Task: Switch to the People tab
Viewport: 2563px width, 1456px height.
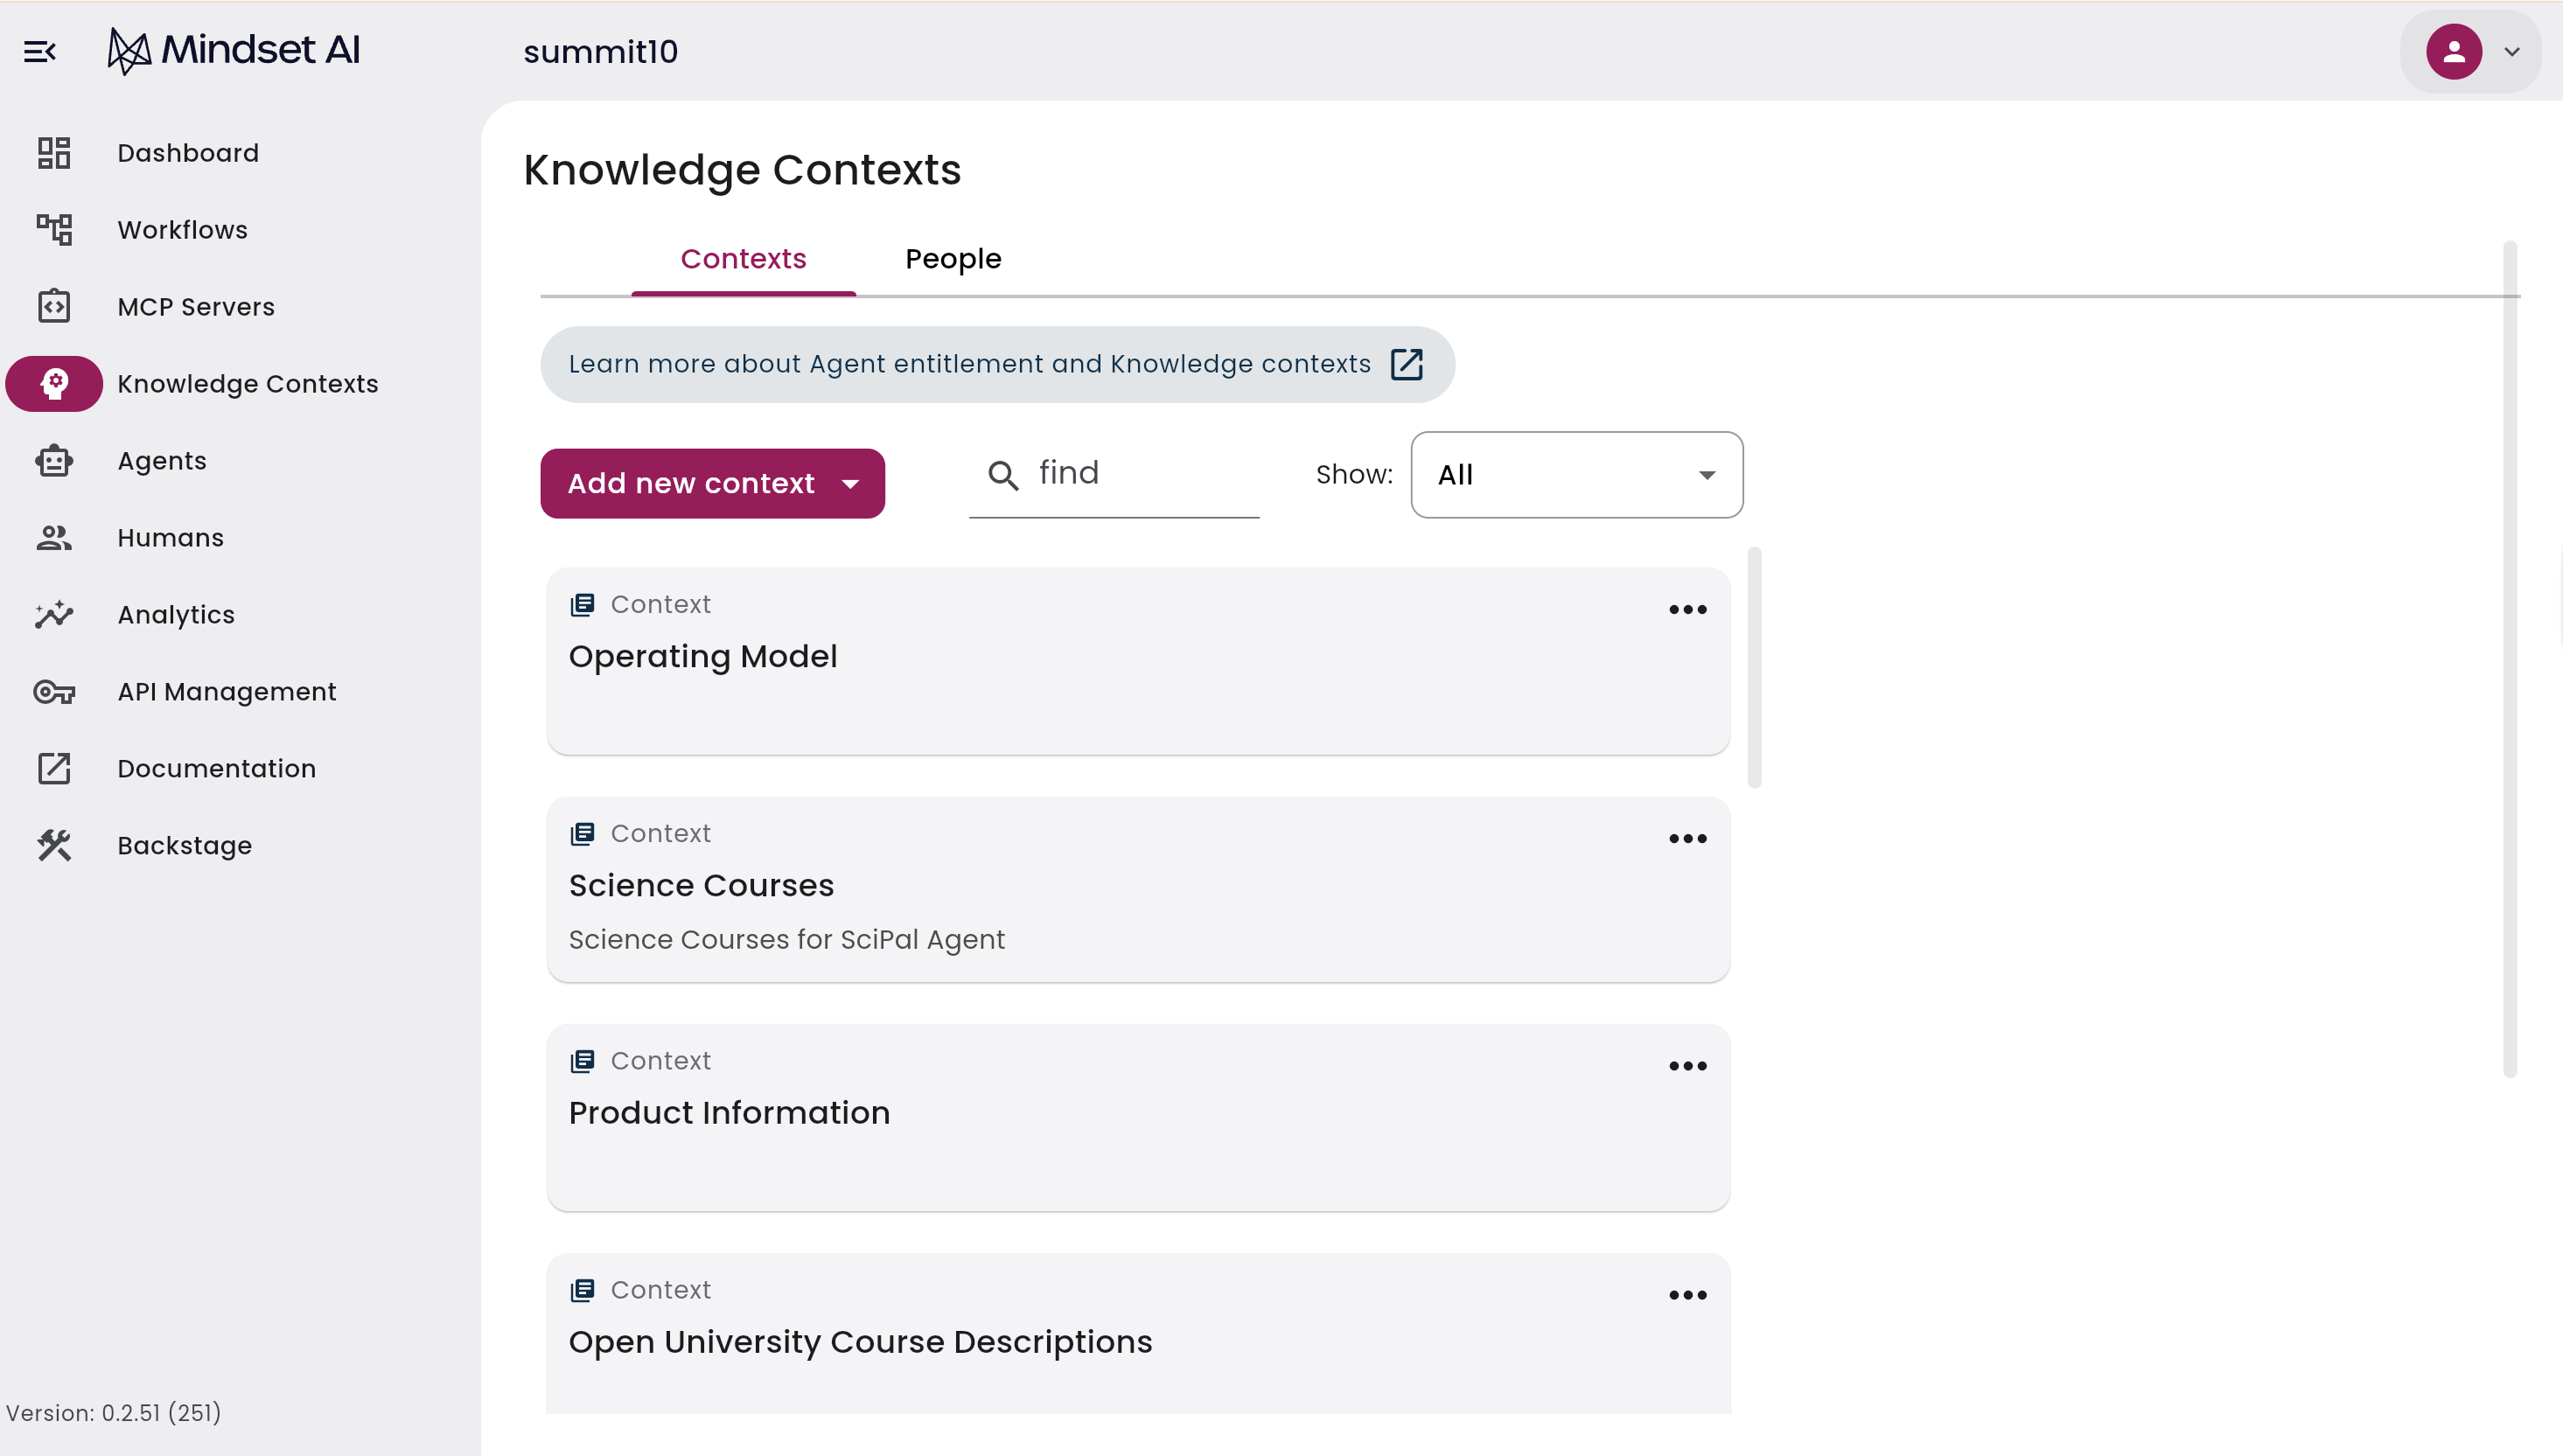Action: tap(953, 259)
